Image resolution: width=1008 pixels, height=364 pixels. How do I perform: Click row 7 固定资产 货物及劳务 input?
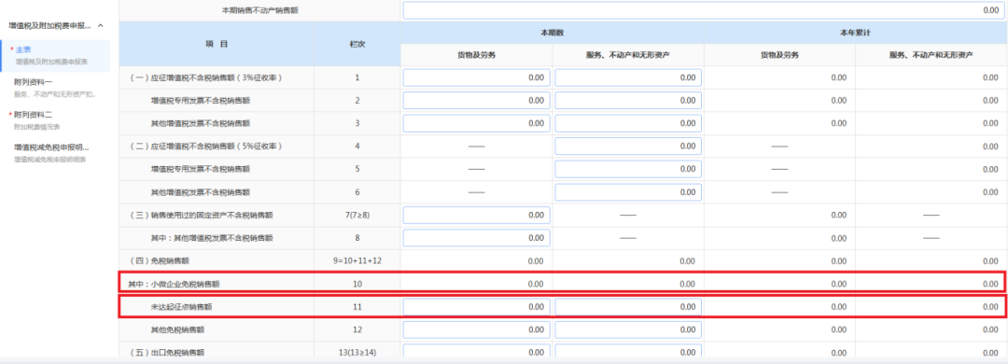tap(476, 216)
